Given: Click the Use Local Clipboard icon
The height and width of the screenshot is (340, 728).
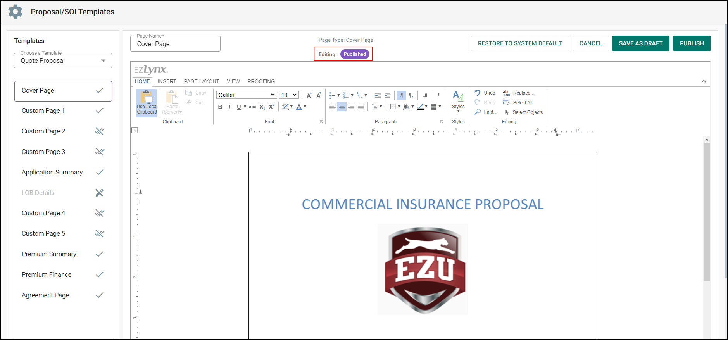Looking at the screenshot, I should pyautogui.click(x=147, y=102).
